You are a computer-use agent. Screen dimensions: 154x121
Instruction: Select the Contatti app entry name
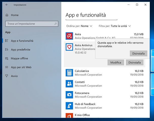point(80,82)
